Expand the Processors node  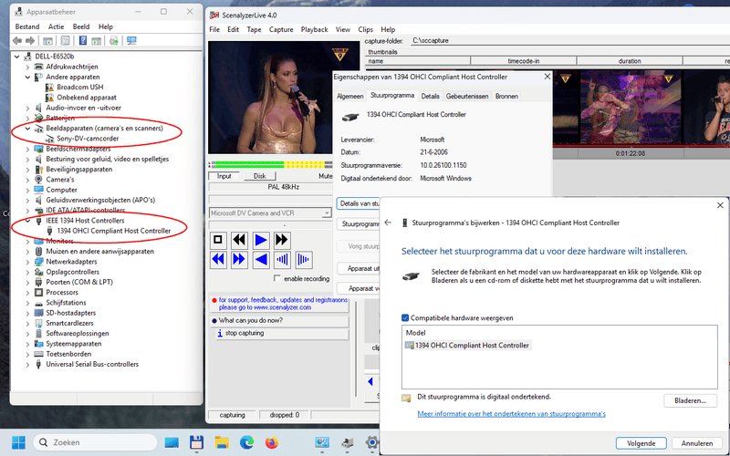pyautogui.click(x=27, y=293)
